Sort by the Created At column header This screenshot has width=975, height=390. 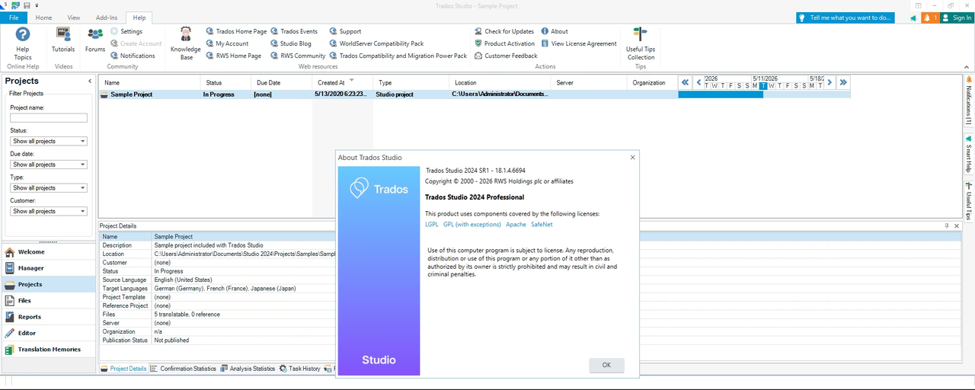coord(342,82)
